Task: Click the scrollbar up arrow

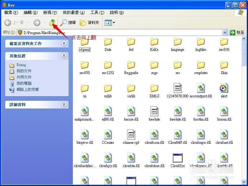Action: coord(244,38)
